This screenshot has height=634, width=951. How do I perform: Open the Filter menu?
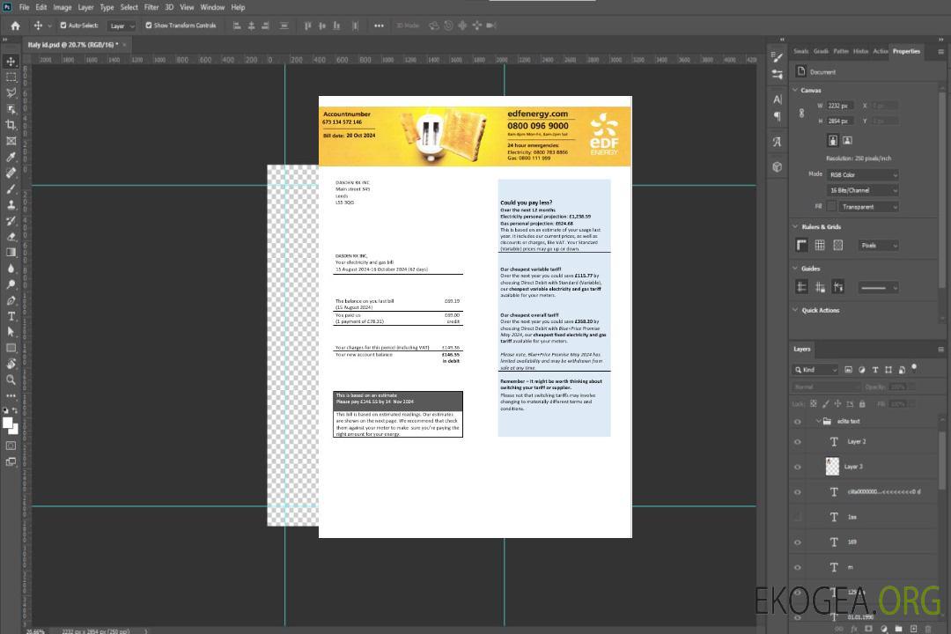151,7
